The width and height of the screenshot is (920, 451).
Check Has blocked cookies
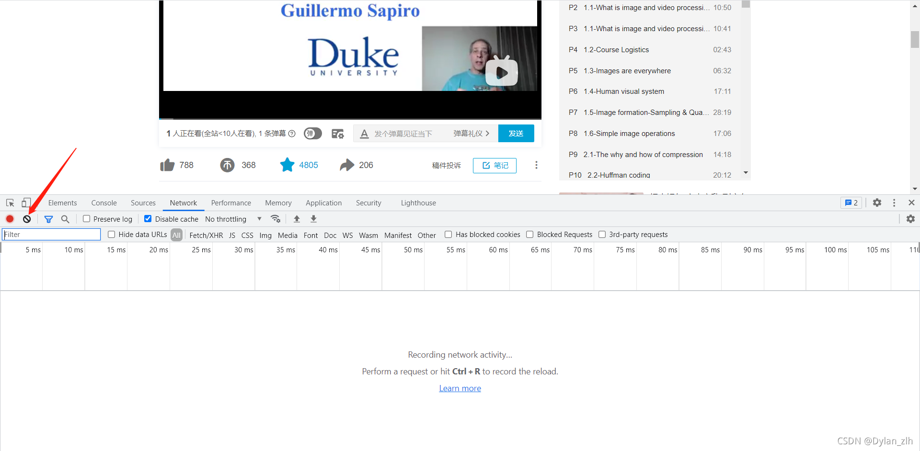[448, 234]
